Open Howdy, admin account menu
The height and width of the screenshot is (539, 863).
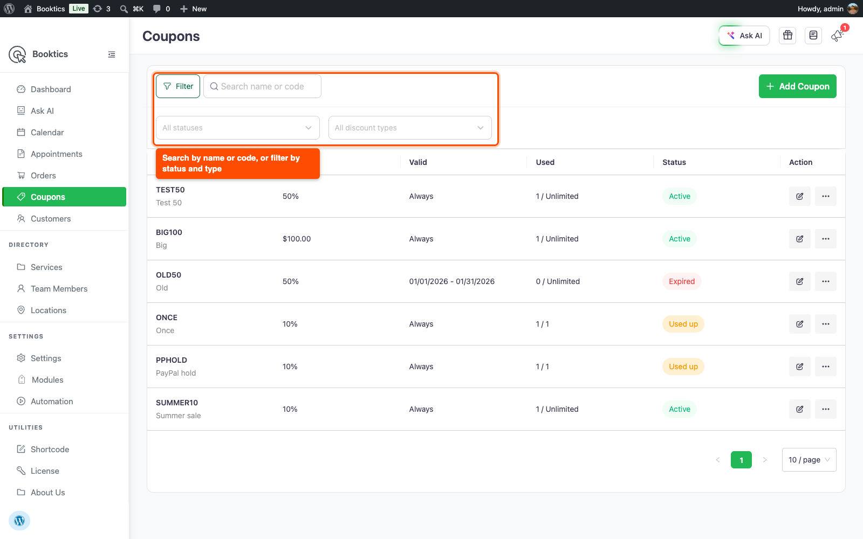(827, 9)
